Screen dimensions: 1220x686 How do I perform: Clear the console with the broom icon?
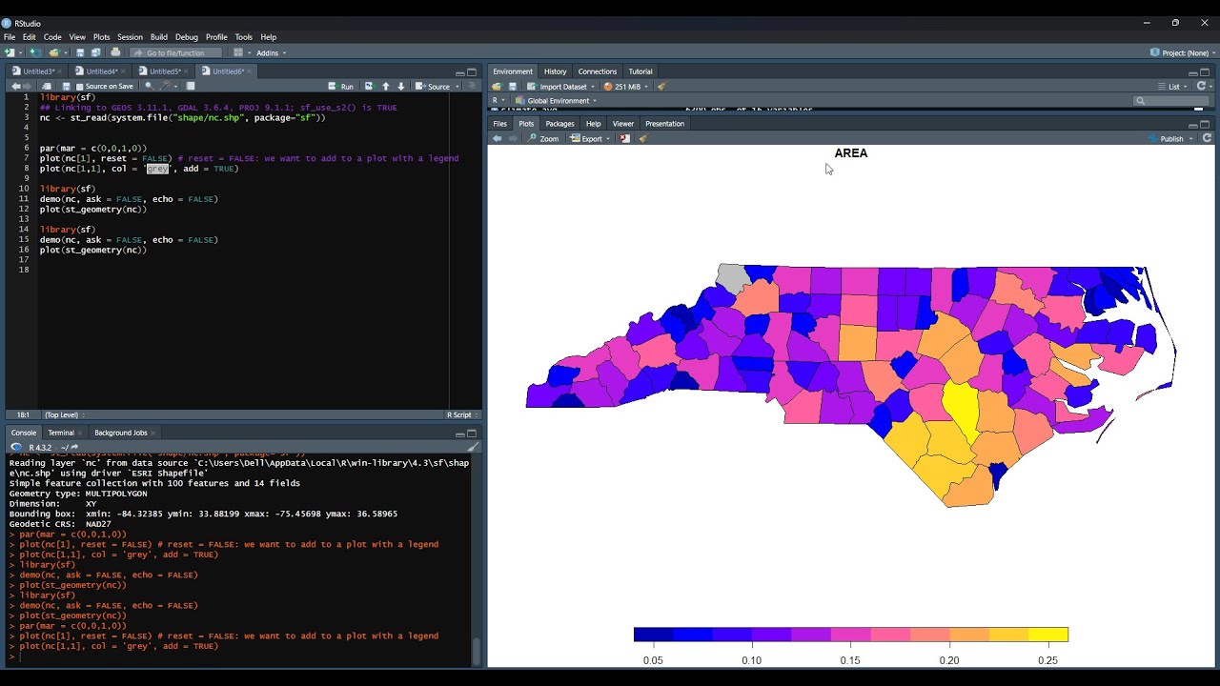coord(473,447)
